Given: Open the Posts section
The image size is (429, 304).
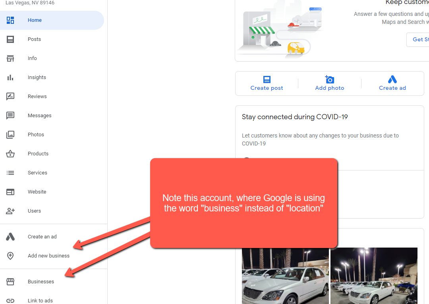Looking at the screenshot, I should point(34,39).
